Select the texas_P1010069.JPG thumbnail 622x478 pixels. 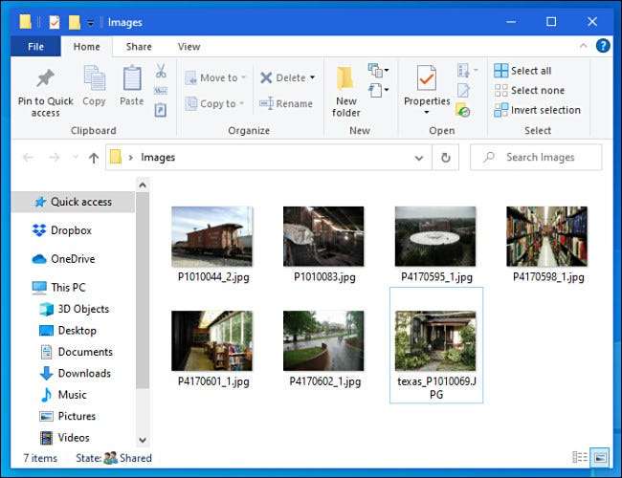tap(435, 340)
